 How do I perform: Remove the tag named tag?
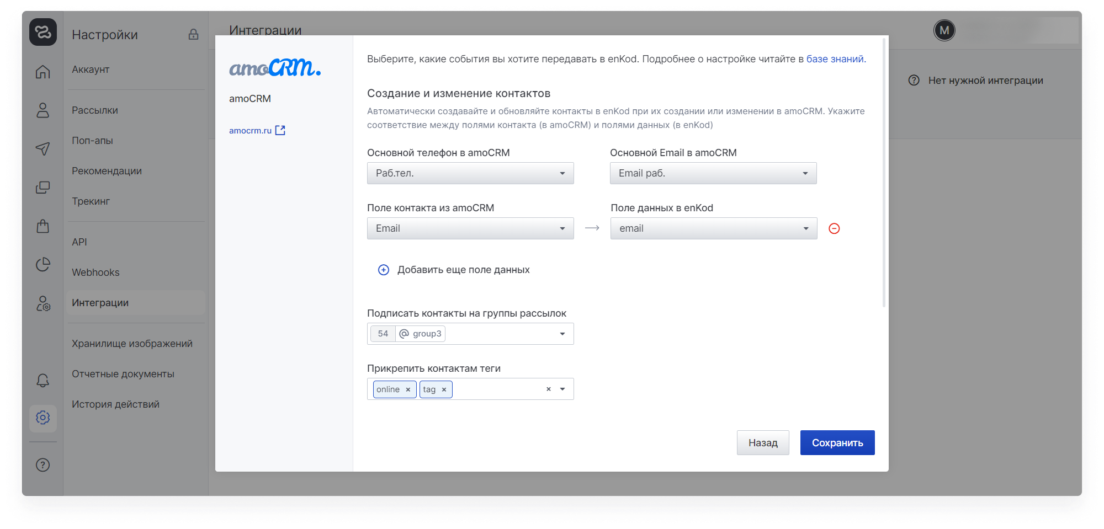444,389
